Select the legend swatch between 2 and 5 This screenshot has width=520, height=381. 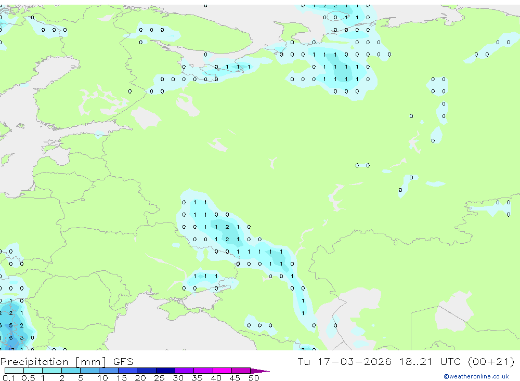tap(71, 371)
